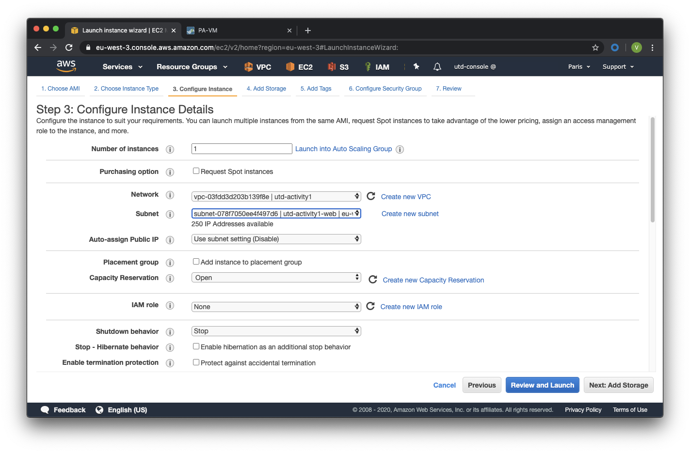690x453 pixels.
Task: Check Protect against accidental termination
Action: [x=196, y=362]
